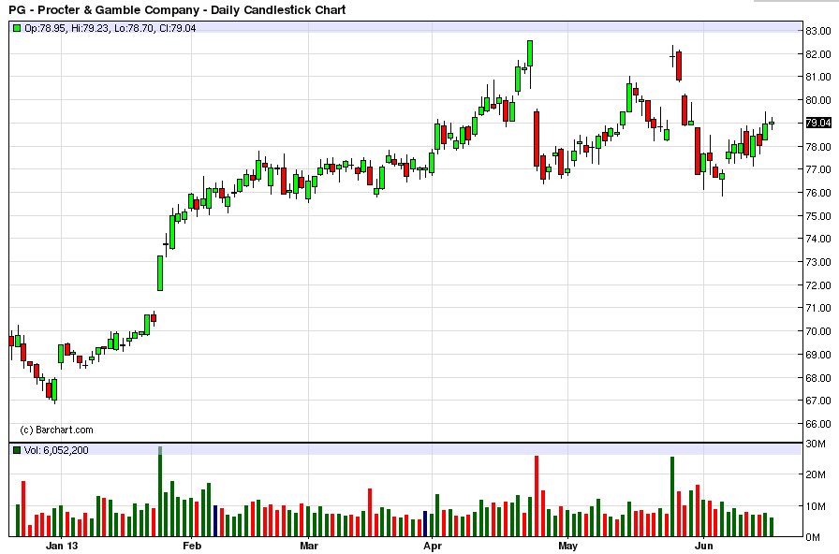The image size is (839, 554).
Task: Click the green OHLC legend square
Action: pyautogui.click(x=17, y=28)
